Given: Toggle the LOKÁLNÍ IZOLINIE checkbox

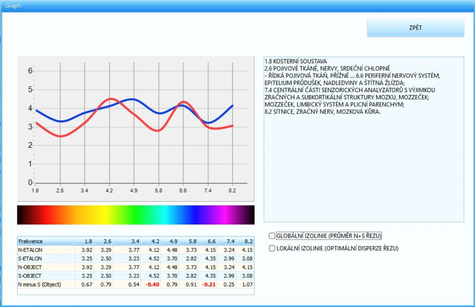Looking at the screenshot, I should point(272,248).
